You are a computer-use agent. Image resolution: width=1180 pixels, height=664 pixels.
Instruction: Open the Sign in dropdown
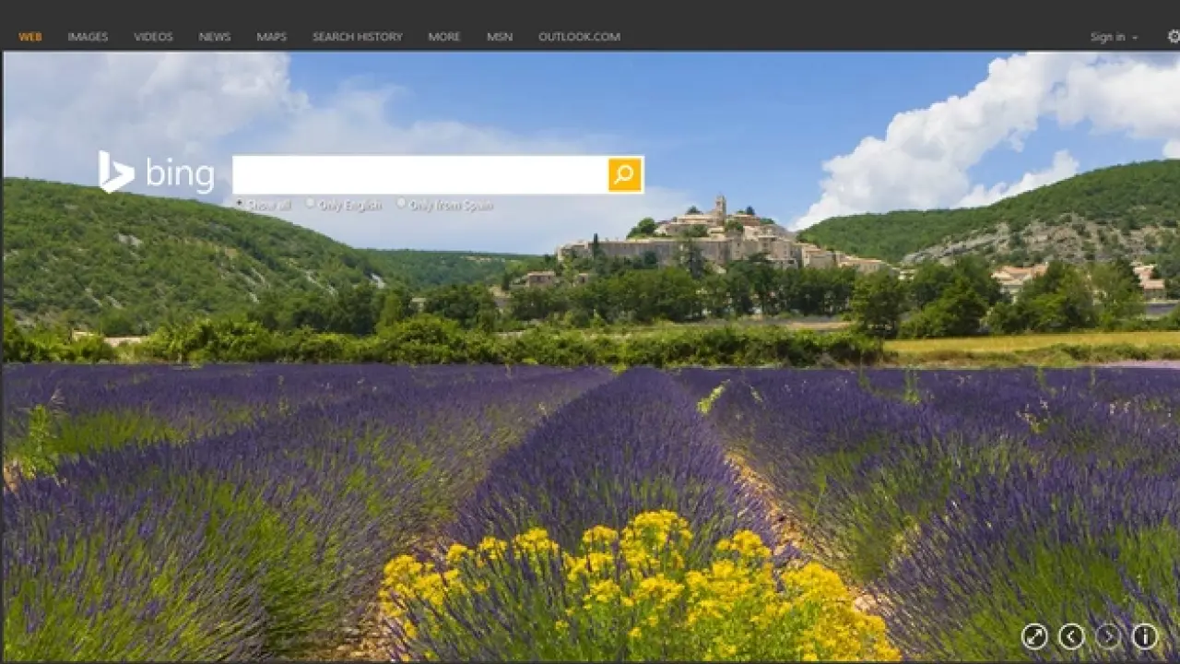[1114, 37]
